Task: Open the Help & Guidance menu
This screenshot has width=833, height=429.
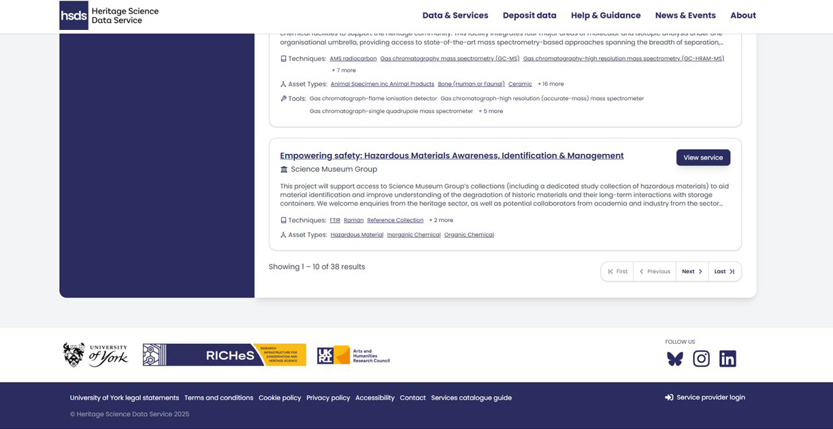Action: (x=606, y=15)
